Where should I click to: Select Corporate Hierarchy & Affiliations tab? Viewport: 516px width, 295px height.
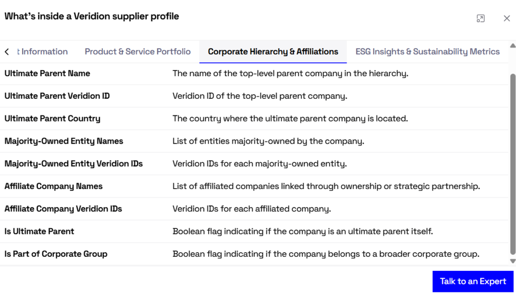(x=273, y=51)
